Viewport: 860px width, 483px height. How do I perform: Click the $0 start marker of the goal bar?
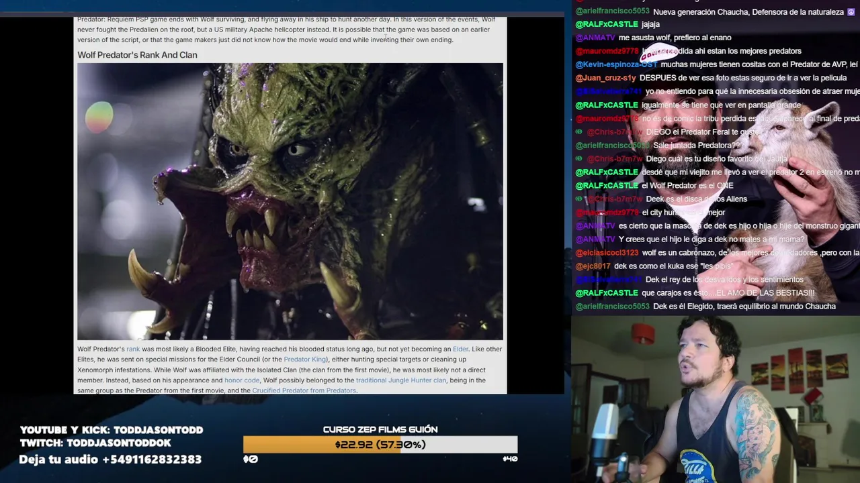[250, 459]
